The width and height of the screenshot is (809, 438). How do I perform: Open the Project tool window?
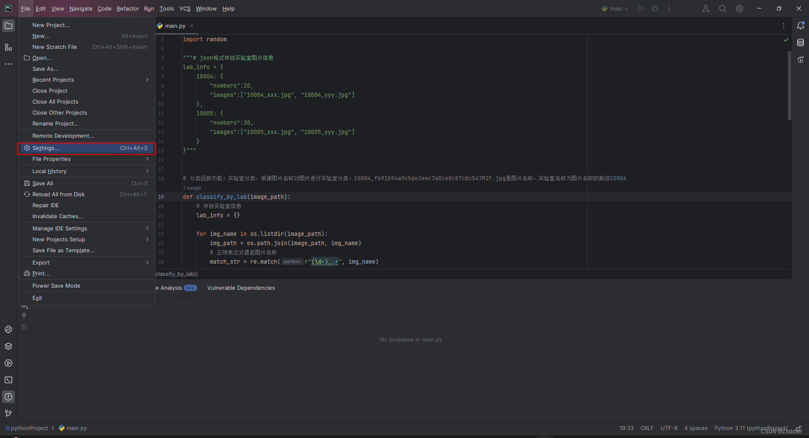click(x=8, y=25)
